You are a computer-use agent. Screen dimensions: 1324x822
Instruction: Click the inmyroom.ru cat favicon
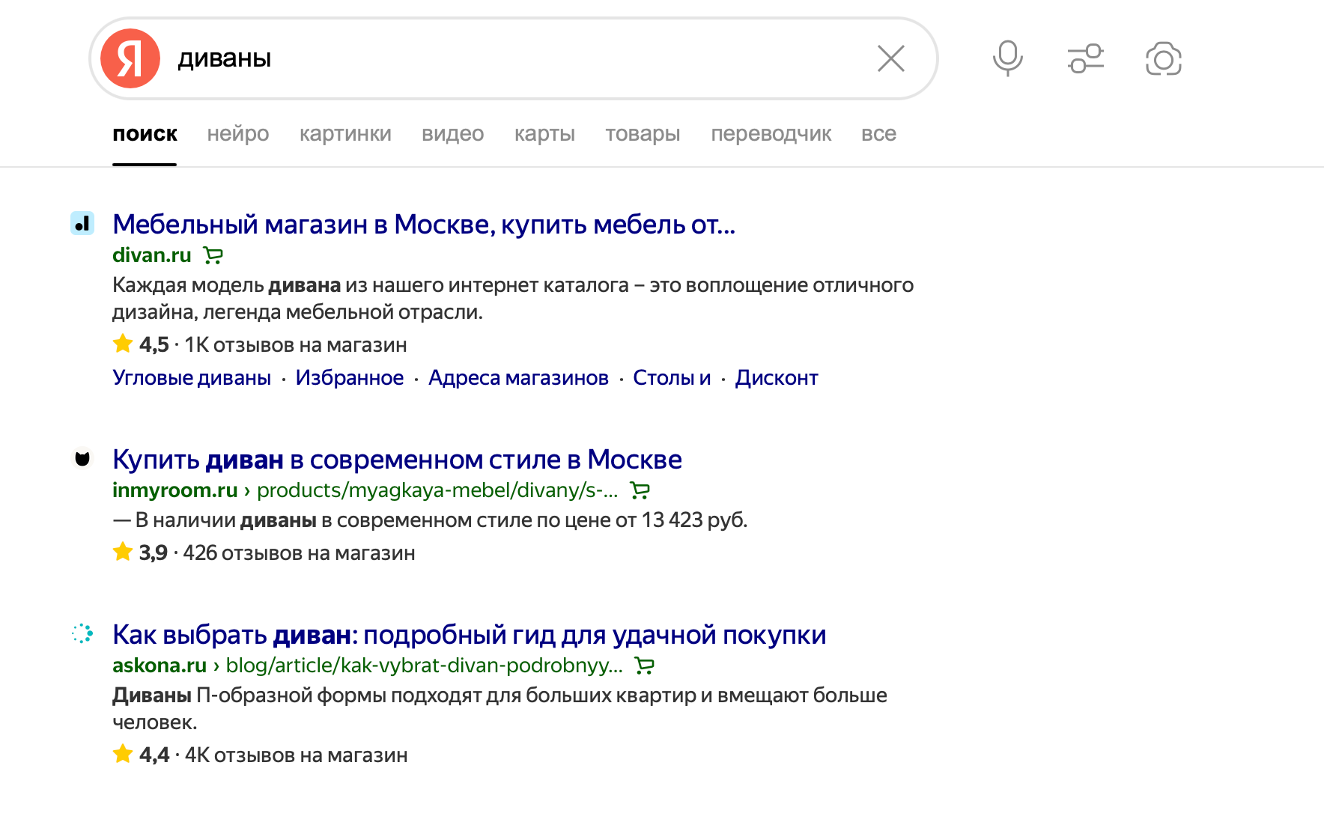click(82, 458)
